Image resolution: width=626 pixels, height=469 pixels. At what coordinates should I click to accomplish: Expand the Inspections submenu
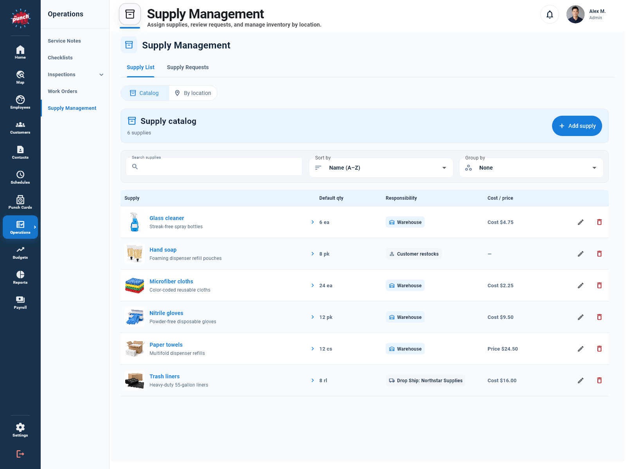pos(101,75)
